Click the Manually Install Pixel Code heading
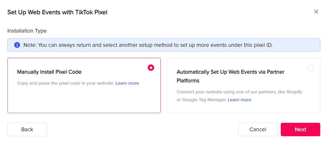 click(49, 72)
